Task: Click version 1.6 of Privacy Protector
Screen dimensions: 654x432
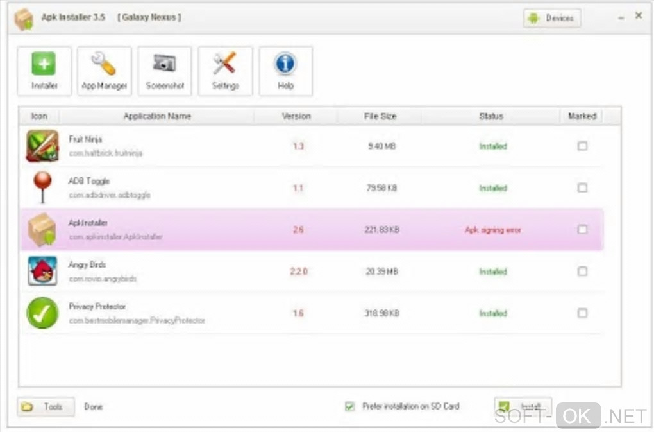Action: 298,313
